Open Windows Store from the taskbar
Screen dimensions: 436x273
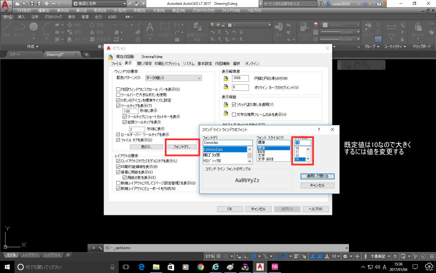coord(171,267)
